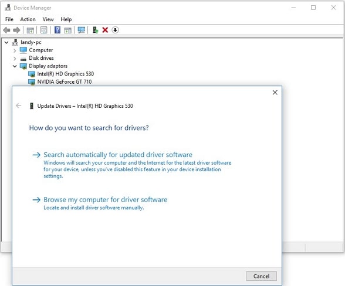Open the Properties toolbar icon

[44, 30]
